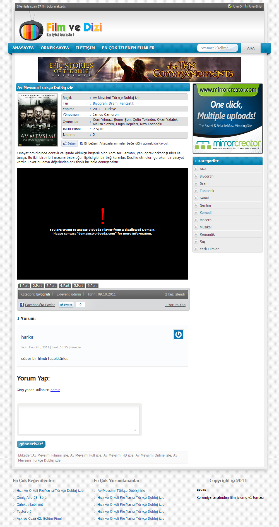Click the Üye Girişi user icon
Image resolution: width=279 pixels, height=527 pixels.
(246, 6)
